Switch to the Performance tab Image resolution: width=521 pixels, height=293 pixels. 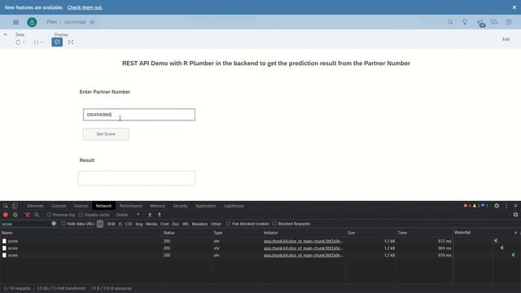[130, 206]
